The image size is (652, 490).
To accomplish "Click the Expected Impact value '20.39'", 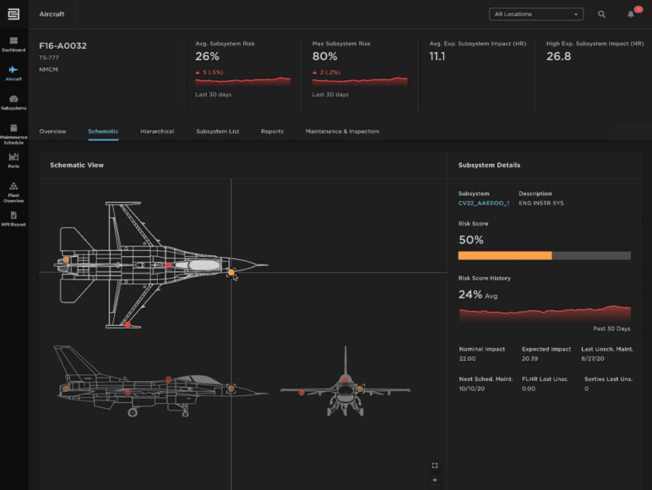I will [x=530, y=359].
